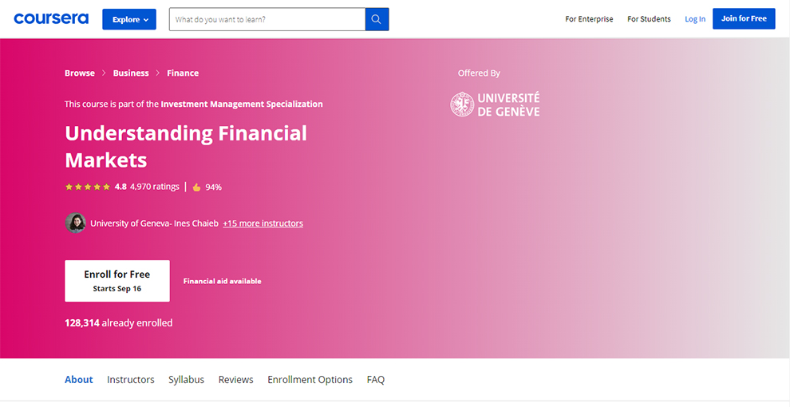Click the Coursera logo
790x407 pixels.
click(51, 18)
